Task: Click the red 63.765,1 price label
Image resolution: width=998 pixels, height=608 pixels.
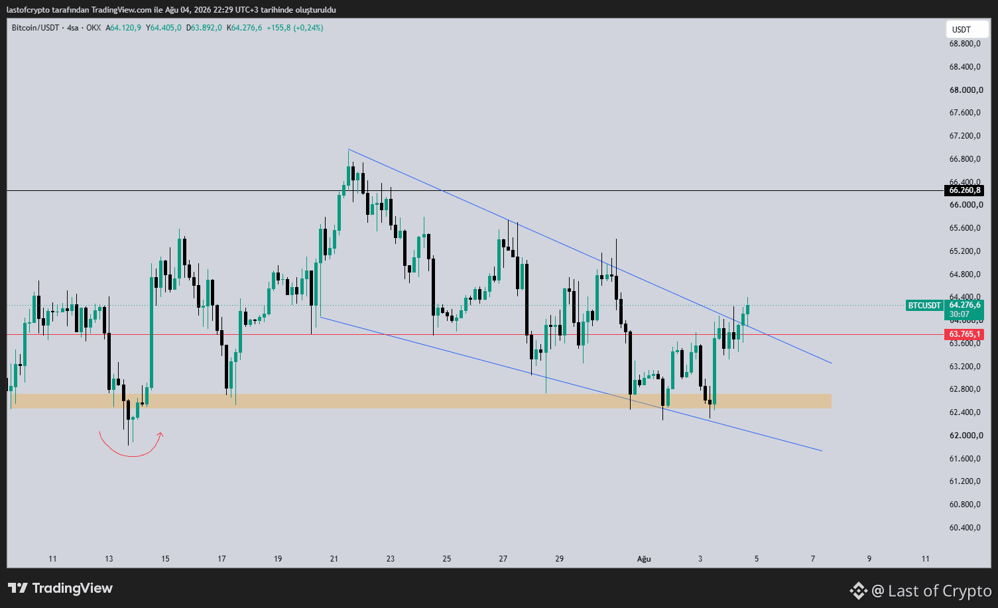Action: 964,334
